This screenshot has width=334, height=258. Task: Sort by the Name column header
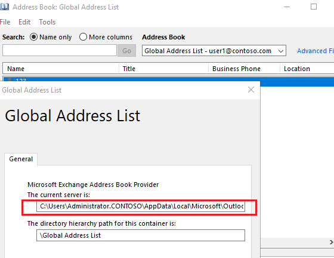[x=61, y=69]
